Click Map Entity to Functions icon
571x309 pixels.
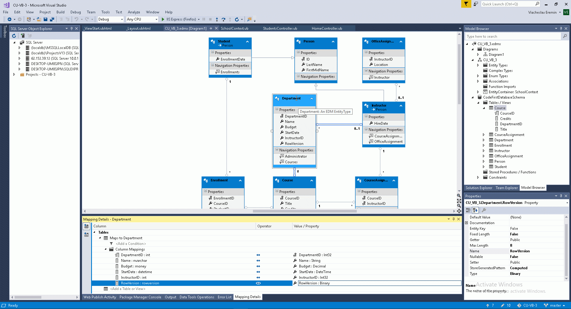pyautogui.click(x=86, y=234)
